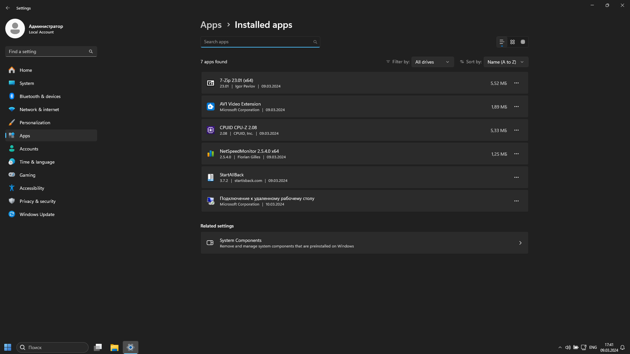Image resolution: width=630 pixels, height=354 pixels.
Task: Switch to table view layout icon
Action: (x=523, y=42)
